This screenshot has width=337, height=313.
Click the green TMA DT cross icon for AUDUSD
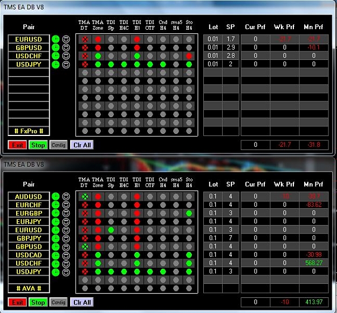pos(85,196)
